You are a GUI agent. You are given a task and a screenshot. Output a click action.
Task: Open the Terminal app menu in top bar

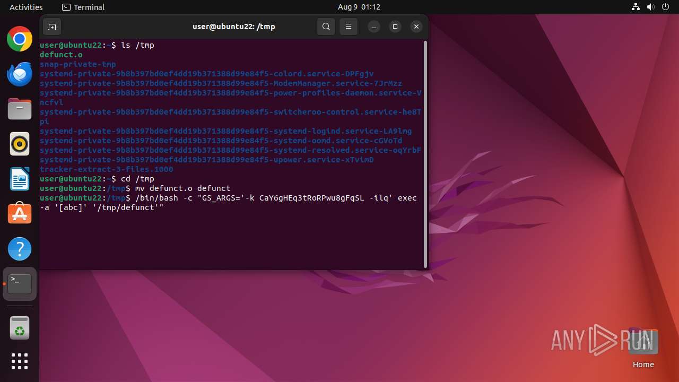pos(83,7)
